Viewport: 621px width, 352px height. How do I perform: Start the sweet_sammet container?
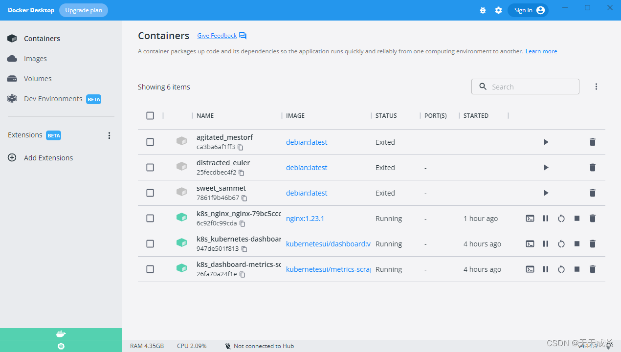[x=546, y=193]
